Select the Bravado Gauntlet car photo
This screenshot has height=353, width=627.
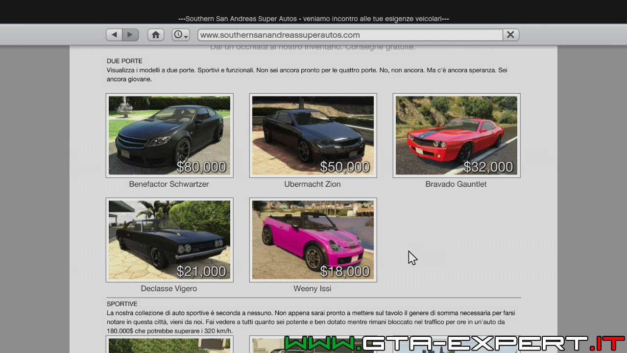coord(457,135)
